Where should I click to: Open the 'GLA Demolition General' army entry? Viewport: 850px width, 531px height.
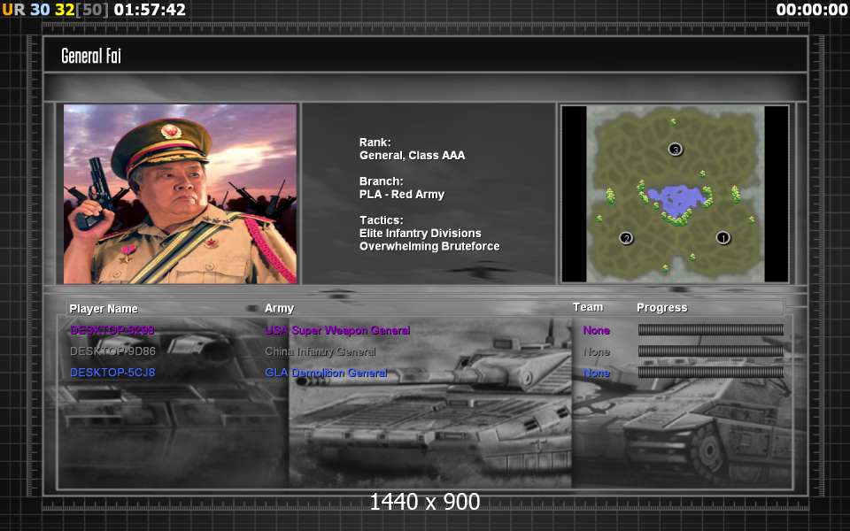pos(326,373)
